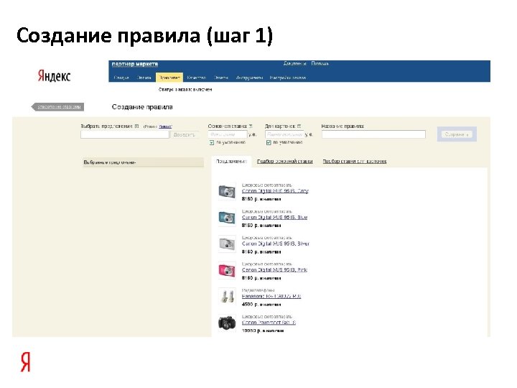
Task: Click the Статус заказа: включен text
Action: [185, 89]
